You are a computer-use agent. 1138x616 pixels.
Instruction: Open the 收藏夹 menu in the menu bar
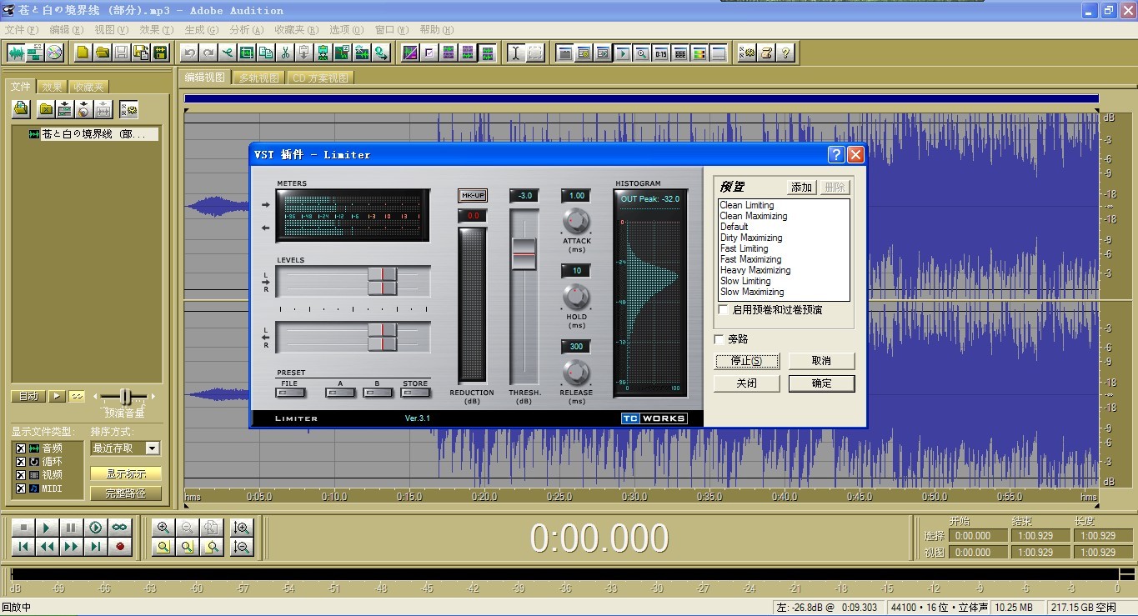[296, 30]
